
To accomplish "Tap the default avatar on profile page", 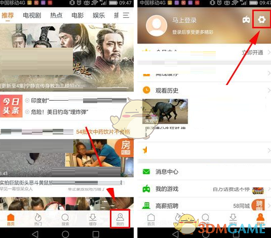I will (157, 26).
